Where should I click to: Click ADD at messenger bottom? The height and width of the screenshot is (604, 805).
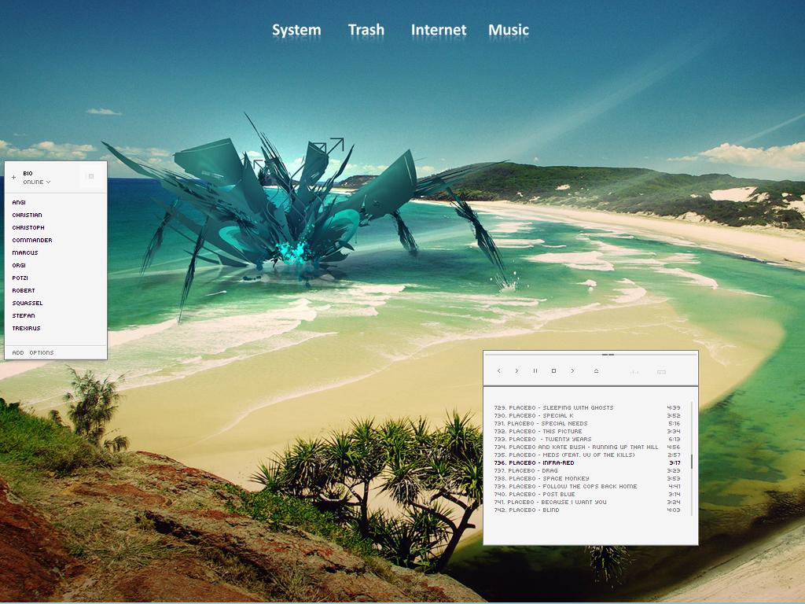coord(18,353)
